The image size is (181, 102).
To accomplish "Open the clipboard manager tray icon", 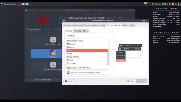I will click(173, 4).
